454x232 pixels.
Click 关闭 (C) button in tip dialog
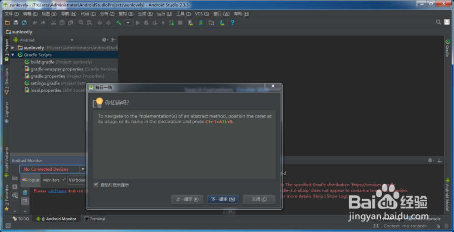(259, 199)
